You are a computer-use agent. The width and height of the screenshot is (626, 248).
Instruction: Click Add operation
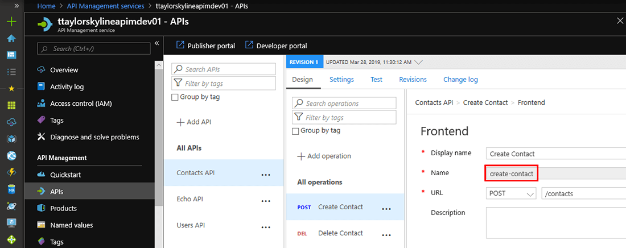pyautogui.click(x=324, y=156)
